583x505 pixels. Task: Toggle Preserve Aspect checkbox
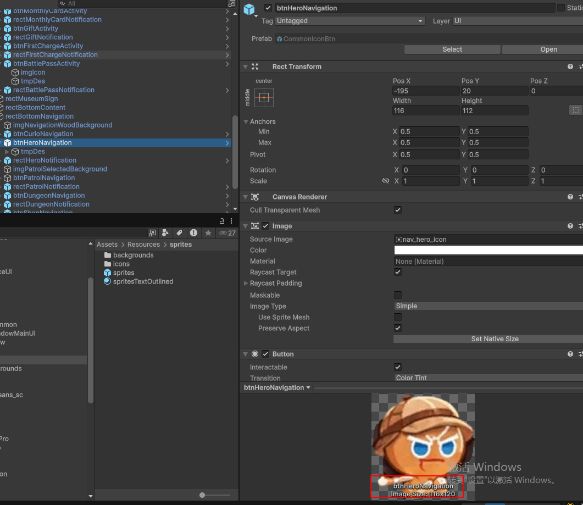[x=397, y=328]
